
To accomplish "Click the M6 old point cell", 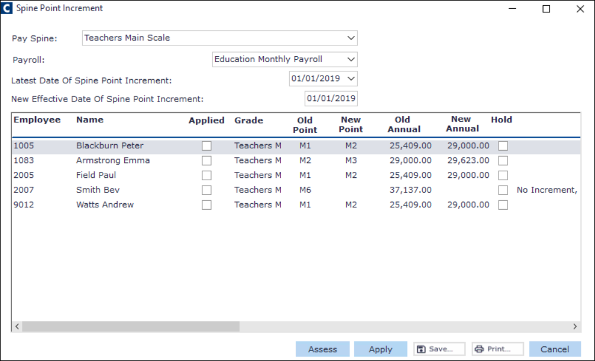I will click(305, 190).
